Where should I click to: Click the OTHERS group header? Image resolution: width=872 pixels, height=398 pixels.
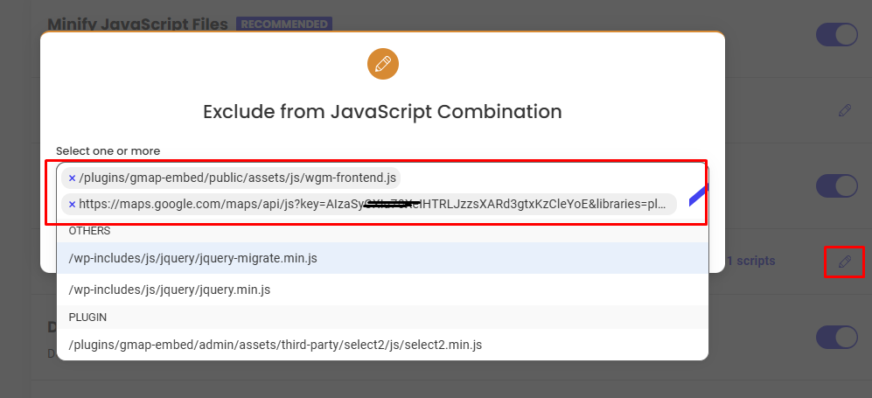pyautogui.click(x=91, y=231)
